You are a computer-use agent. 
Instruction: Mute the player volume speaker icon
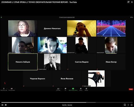[x=6, y=105]
